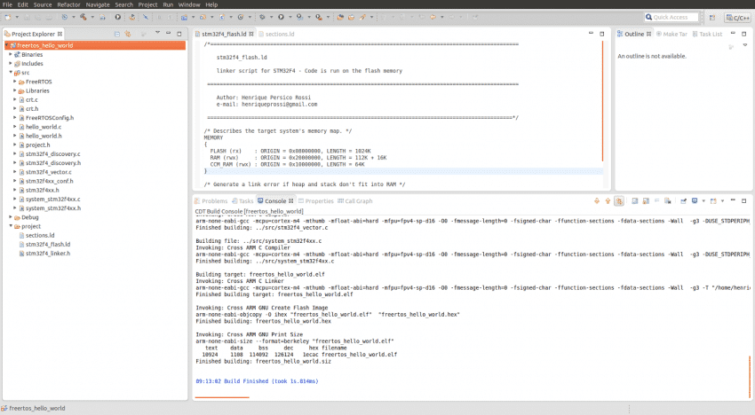Image resolution: width=755 pixels, height=415 pixels.
Task: Click the Build hammer icon in toolbar
Action: click(x=83, y=17)
